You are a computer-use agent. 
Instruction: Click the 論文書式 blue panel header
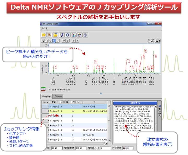tap(135, 103)
